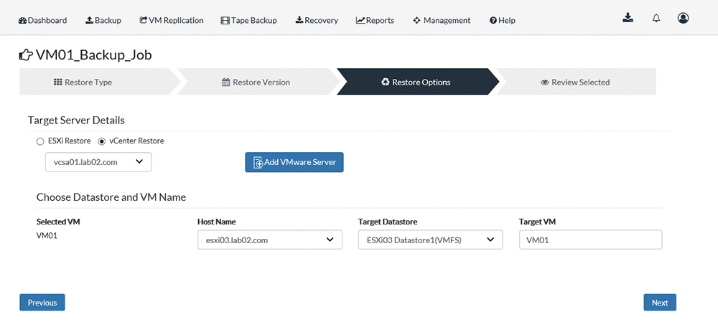Open the Management menu

(442, 20)
